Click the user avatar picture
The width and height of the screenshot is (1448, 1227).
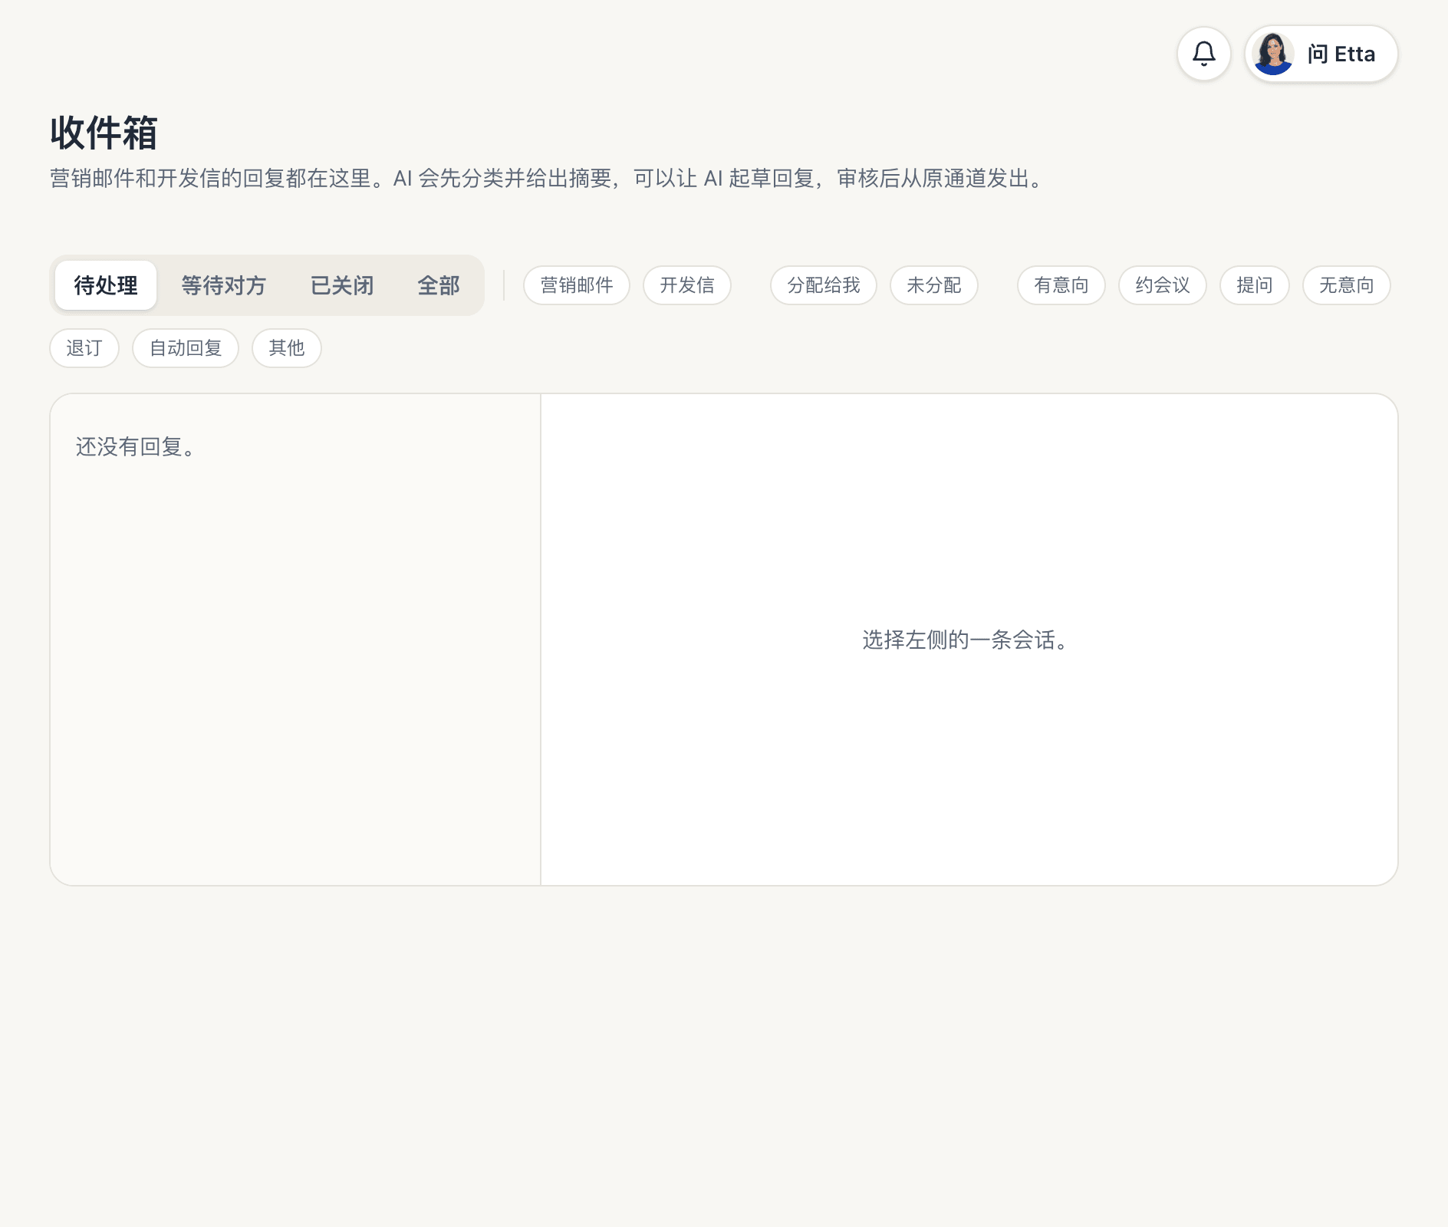pos(1273,54)
